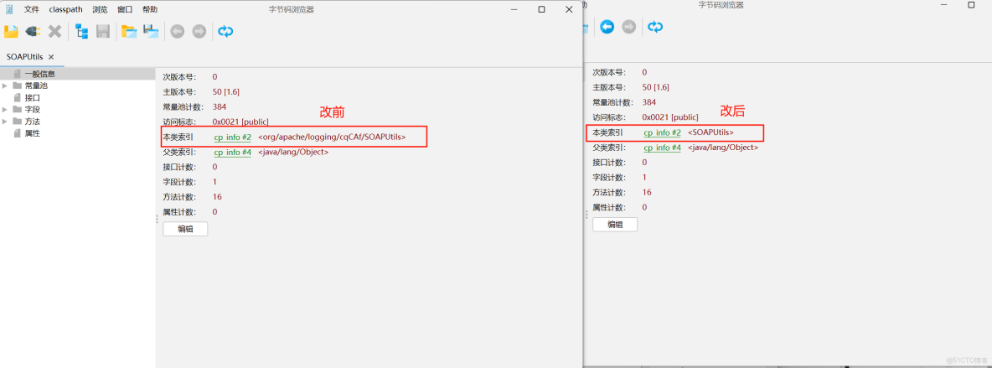
Task: Open the 文件 menu
Action: [32, 9]
